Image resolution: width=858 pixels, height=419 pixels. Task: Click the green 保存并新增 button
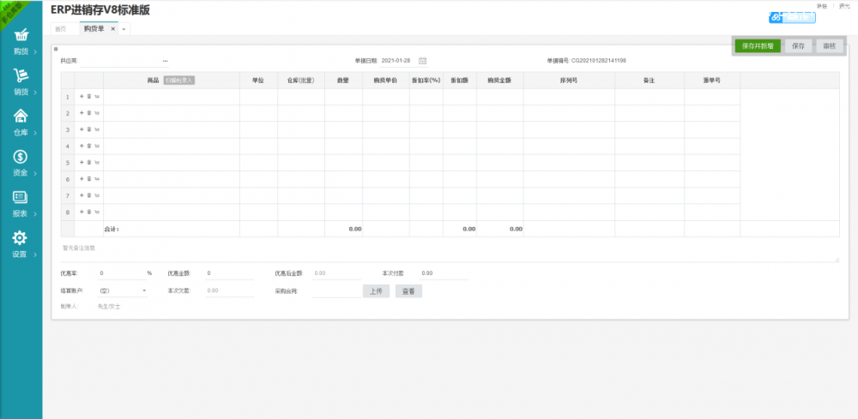[x=758, y=46]
